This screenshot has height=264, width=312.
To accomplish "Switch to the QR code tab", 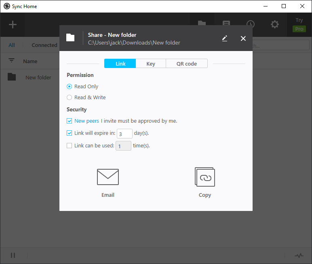I will (x=187, y=64).
